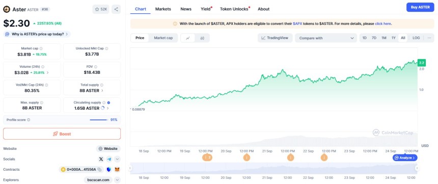Open the Website link button
This screenshot has height=184, width=438.
click(108, 149)
